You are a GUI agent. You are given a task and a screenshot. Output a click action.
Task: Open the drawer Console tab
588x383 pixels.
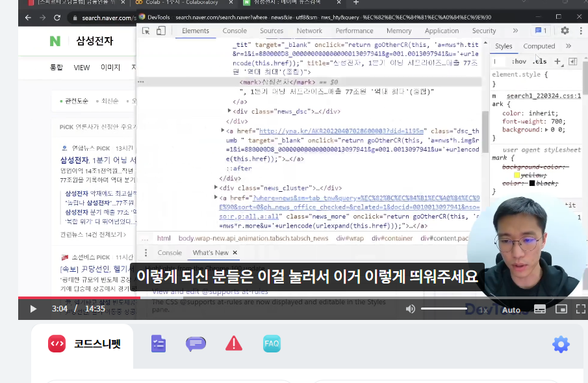170,253
